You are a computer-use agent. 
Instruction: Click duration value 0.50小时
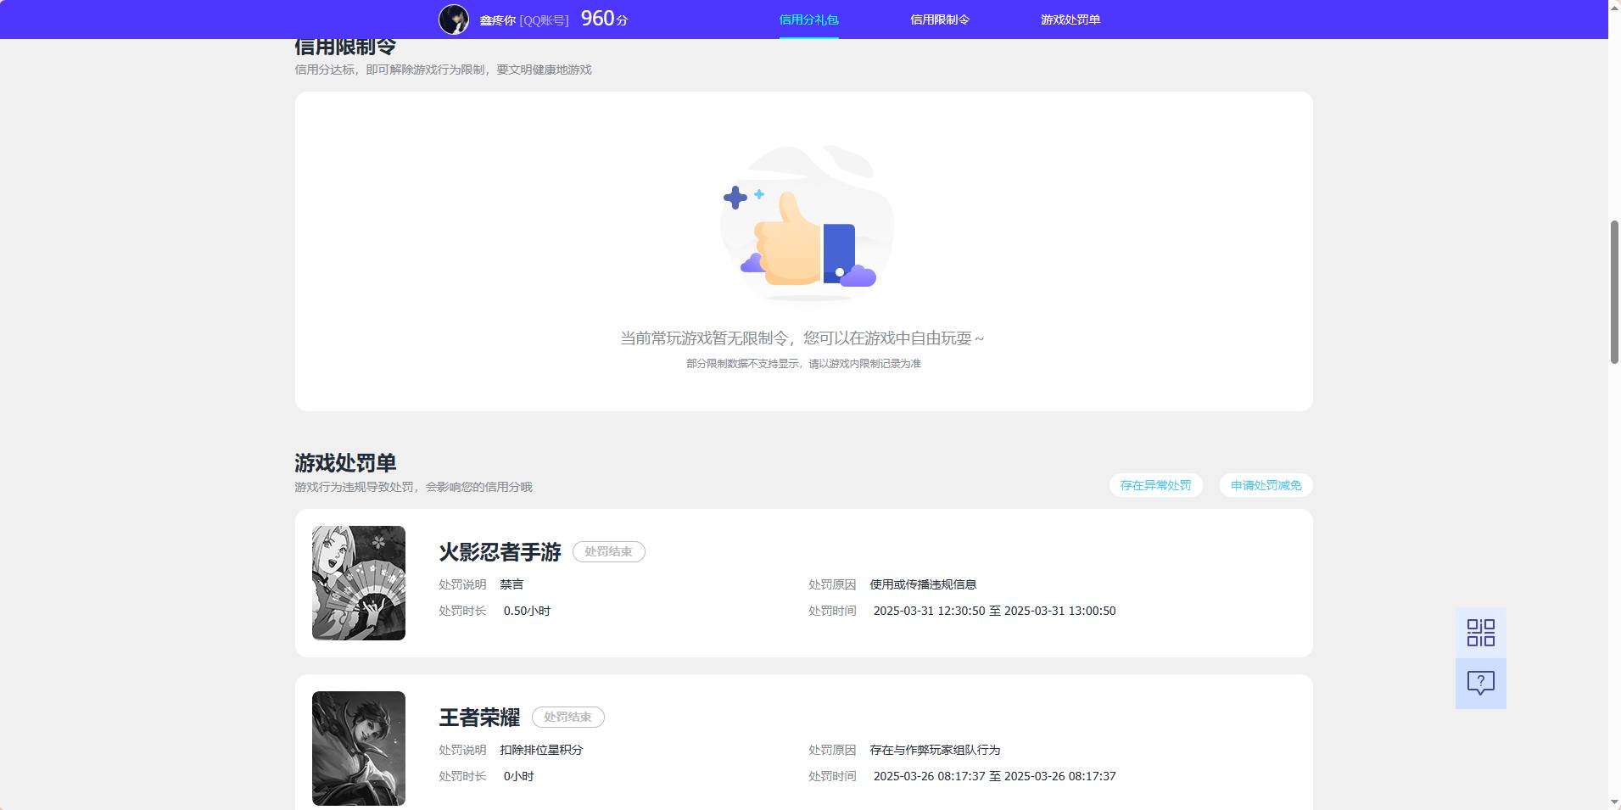coord(527,611)
